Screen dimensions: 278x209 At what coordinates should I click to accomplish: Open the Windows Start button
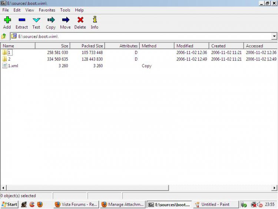coord(9,205)
